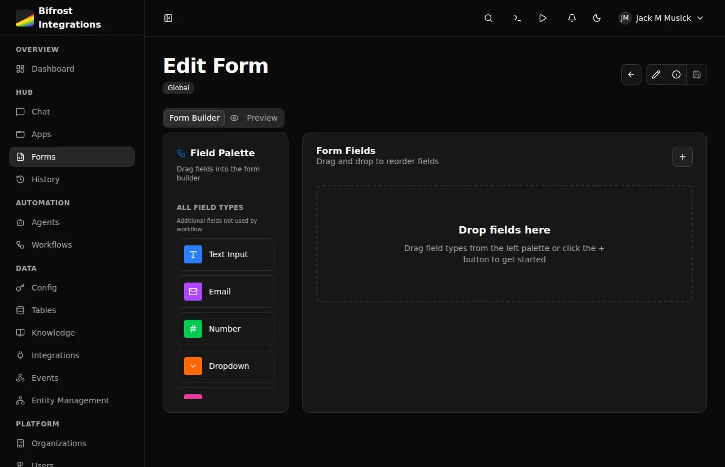Select the pencil edit icon near Edit Form
This screenshot has height=467, width=725.
656,74
